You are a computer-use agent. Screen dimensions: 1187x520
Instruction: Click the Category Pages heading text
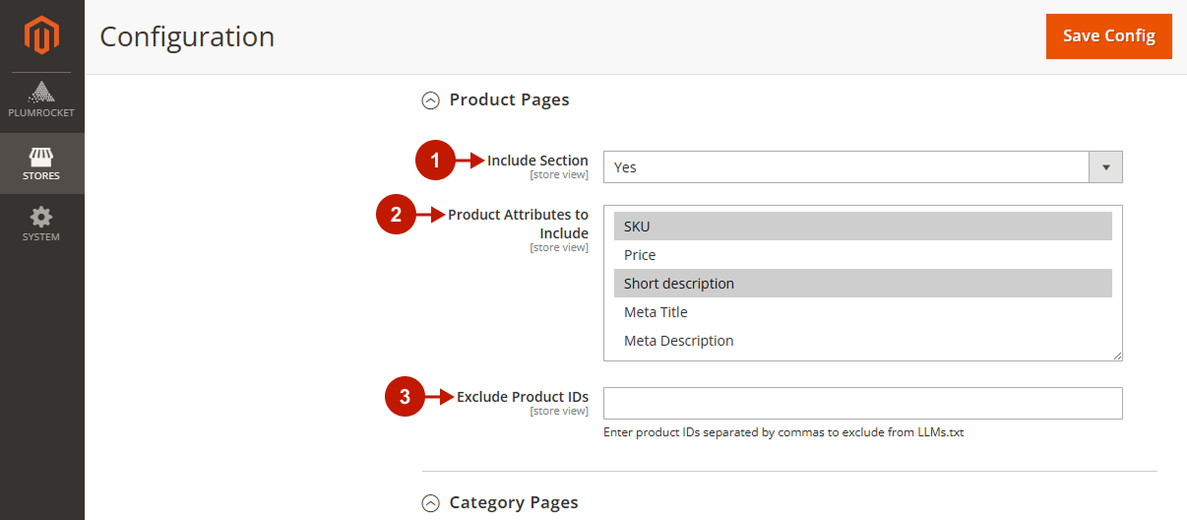514,502
